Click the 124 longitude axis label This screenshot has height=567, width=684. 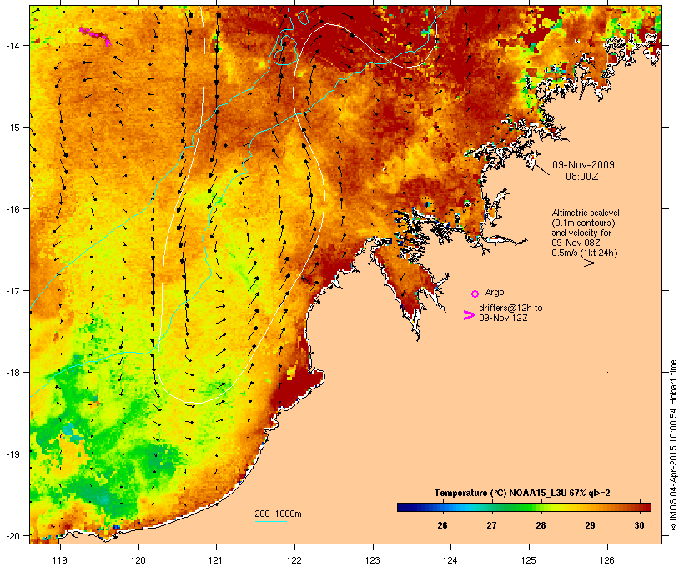pyautogui.click(x=450, y=560)
